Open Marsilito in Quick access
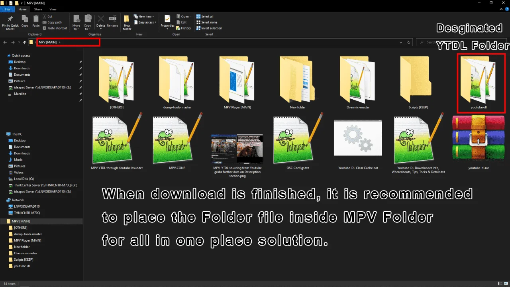 (20, 94)
